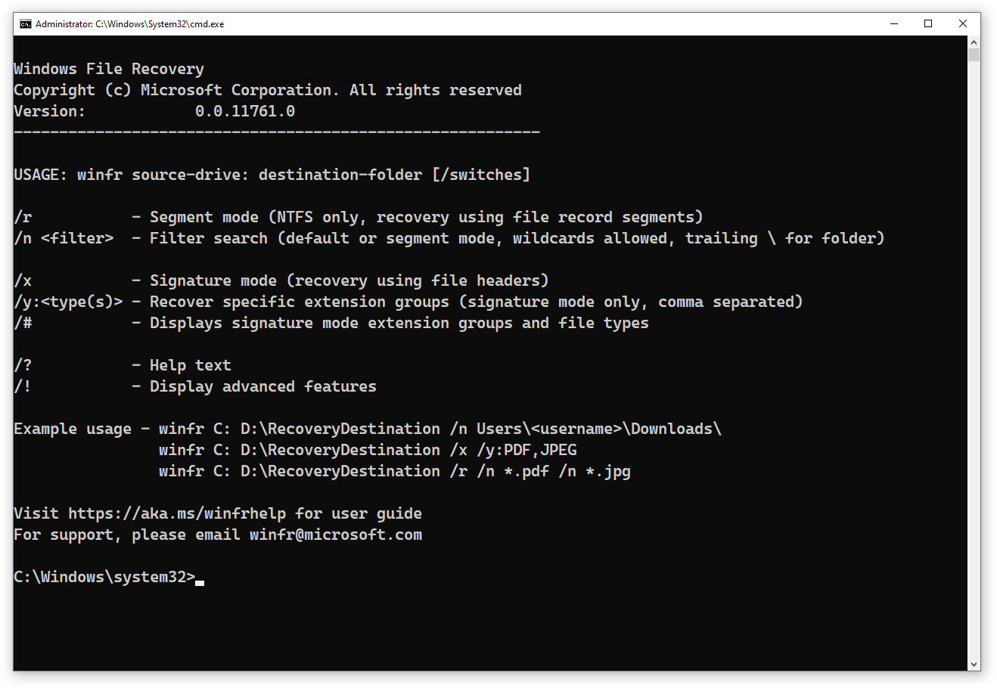Minimize the Command Prompt window
This screenshot has height=688, width=997.
pos(894,24)
